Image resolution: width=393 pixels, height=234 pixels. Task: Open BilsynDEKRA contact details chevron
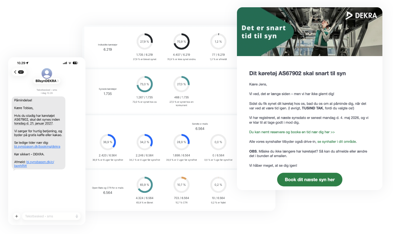coord(58,81)
